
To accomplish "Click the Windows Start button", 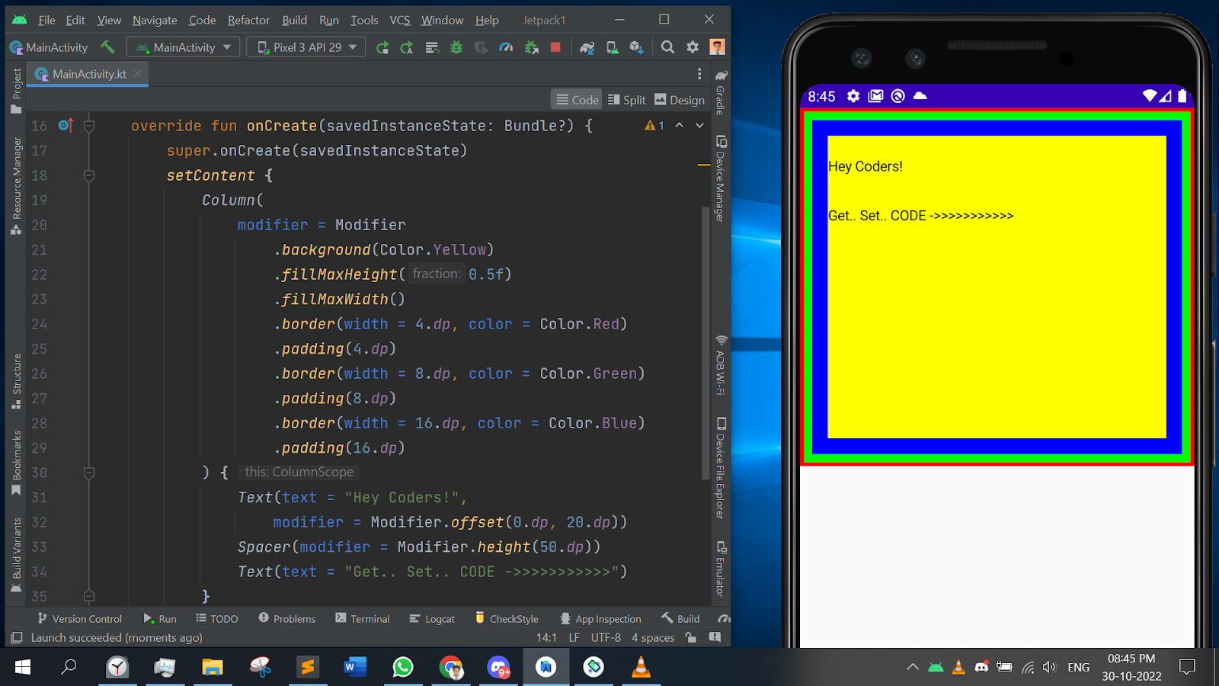I will 23,668.
